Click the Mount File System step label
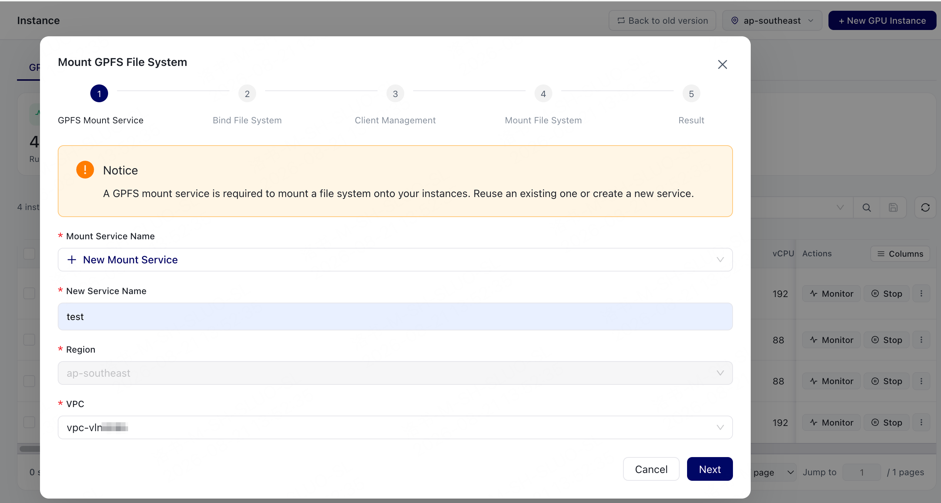Image resolution: width=941 pixels, height=503 pixels. 543,120
